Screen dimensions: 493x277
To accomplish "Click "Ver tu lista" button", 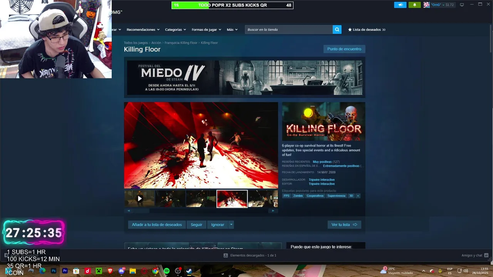I will pos(344,225).
